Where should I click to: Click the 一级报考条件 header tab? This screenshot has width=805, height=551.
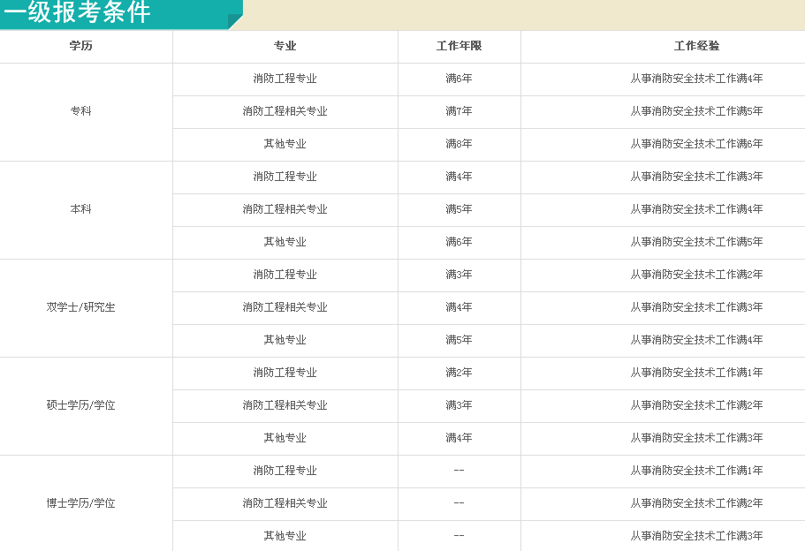pos(121,14)
